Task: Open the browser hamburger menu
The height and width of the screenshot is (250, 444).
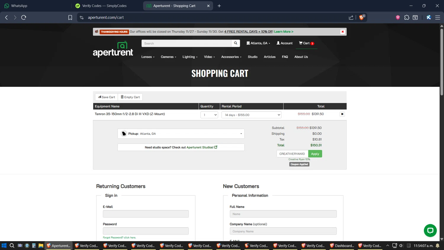Action: click(x=437, y=17)
